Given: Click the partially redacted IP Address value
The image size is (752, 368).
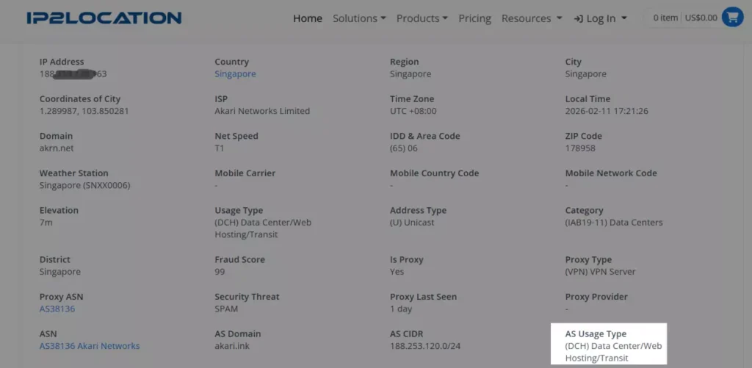Looking at the screenshot, I should point(73,74).
